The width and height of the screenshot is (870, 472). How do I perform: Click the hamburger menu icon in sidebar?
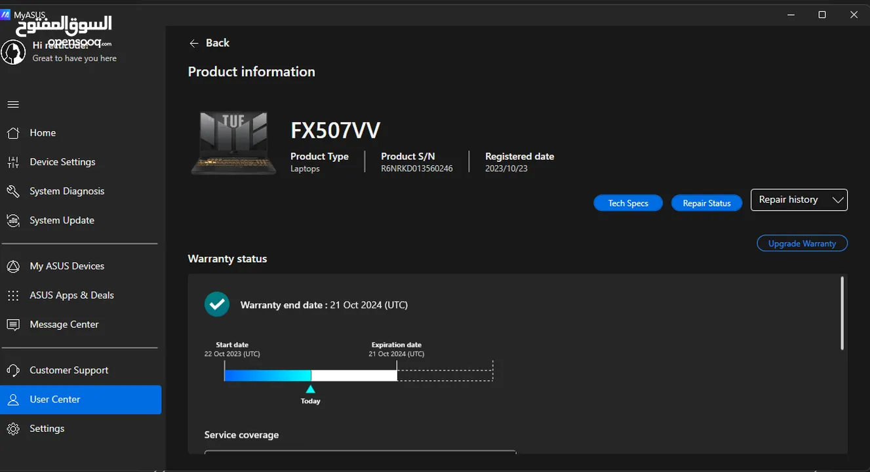13,104
